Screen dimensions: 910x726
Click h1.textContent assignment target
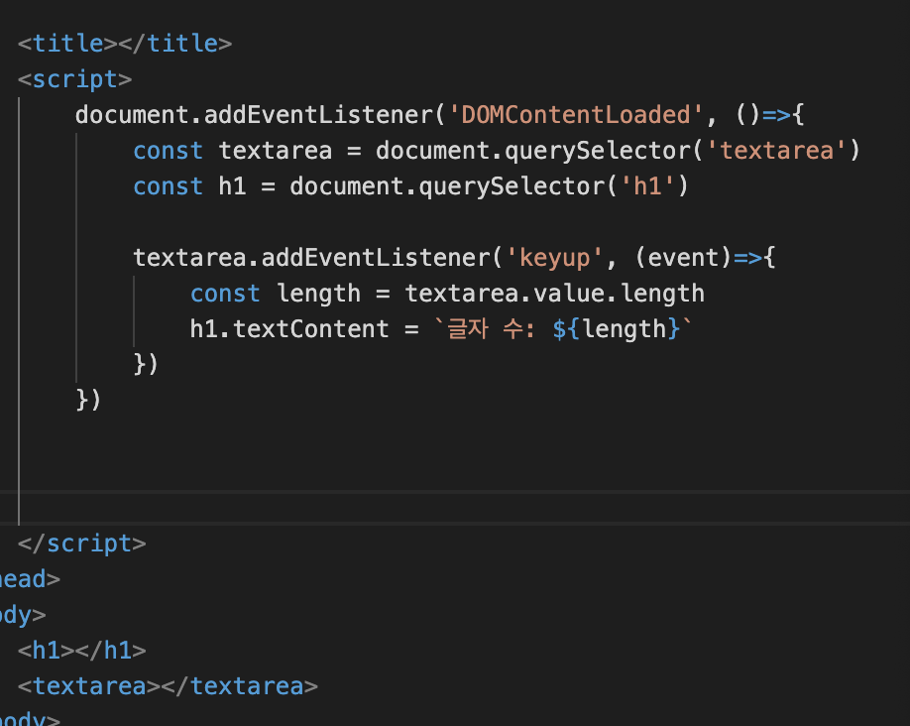click(x=289, y=329)
